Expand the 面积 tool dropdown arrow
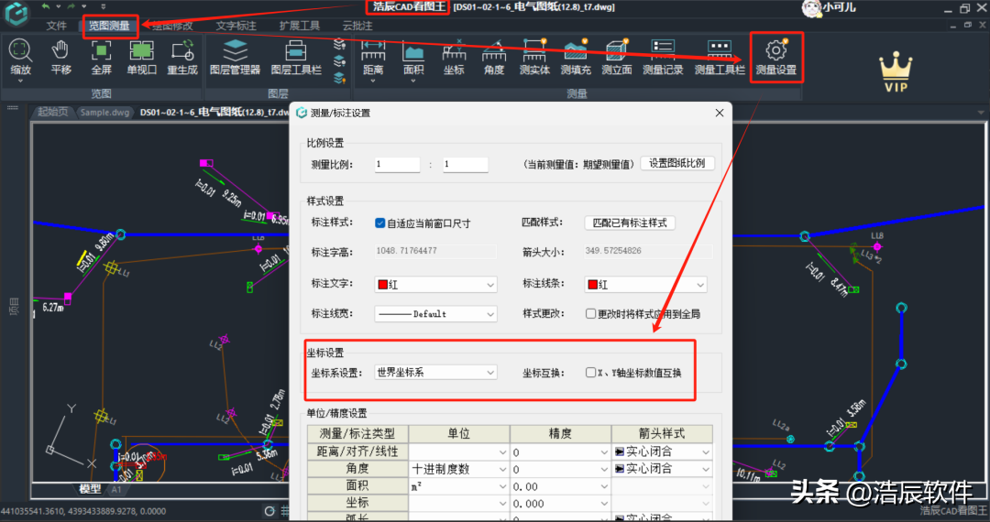 tap(412, 81)
